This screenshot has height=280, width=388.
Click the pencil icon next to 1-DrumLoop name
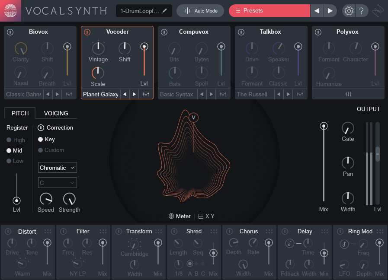point(164,11)
